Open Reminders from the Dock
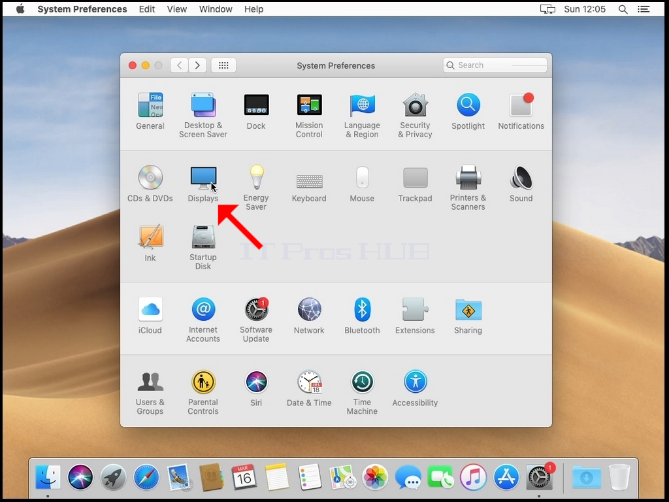 pyautogui.click(x=310, y=477)
